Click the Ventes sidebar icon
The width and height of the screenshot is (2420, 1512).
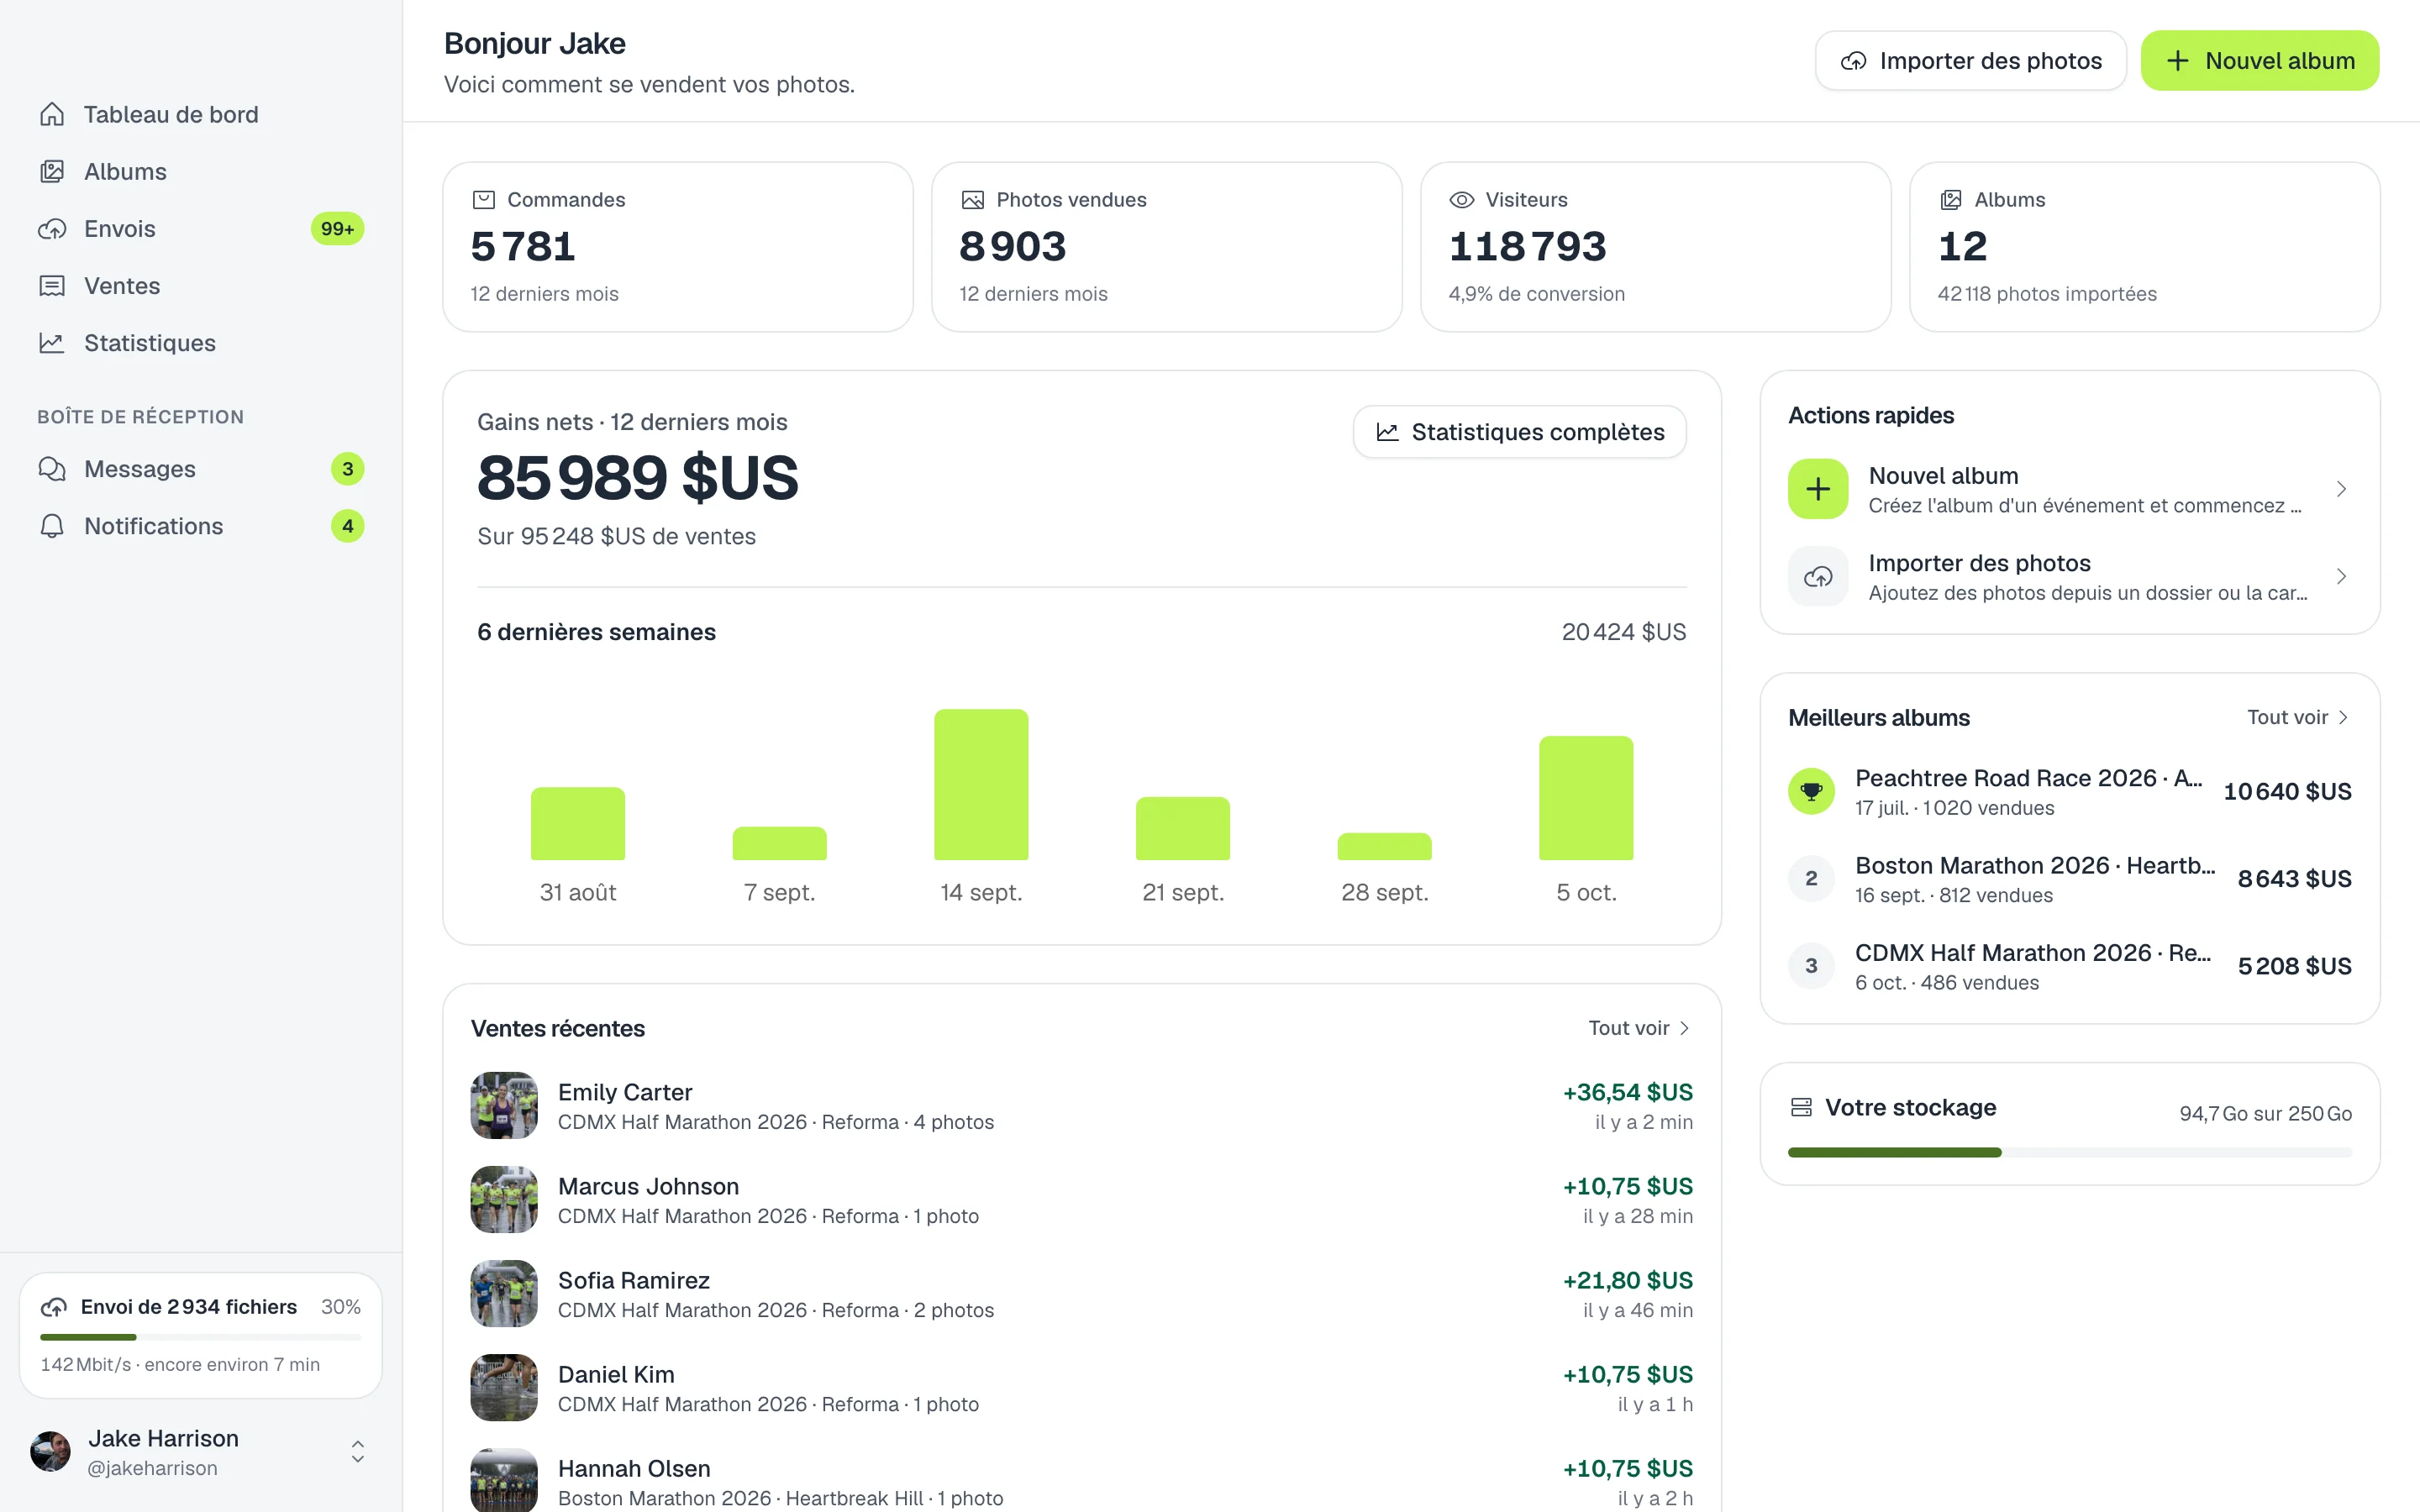point(52,286)
